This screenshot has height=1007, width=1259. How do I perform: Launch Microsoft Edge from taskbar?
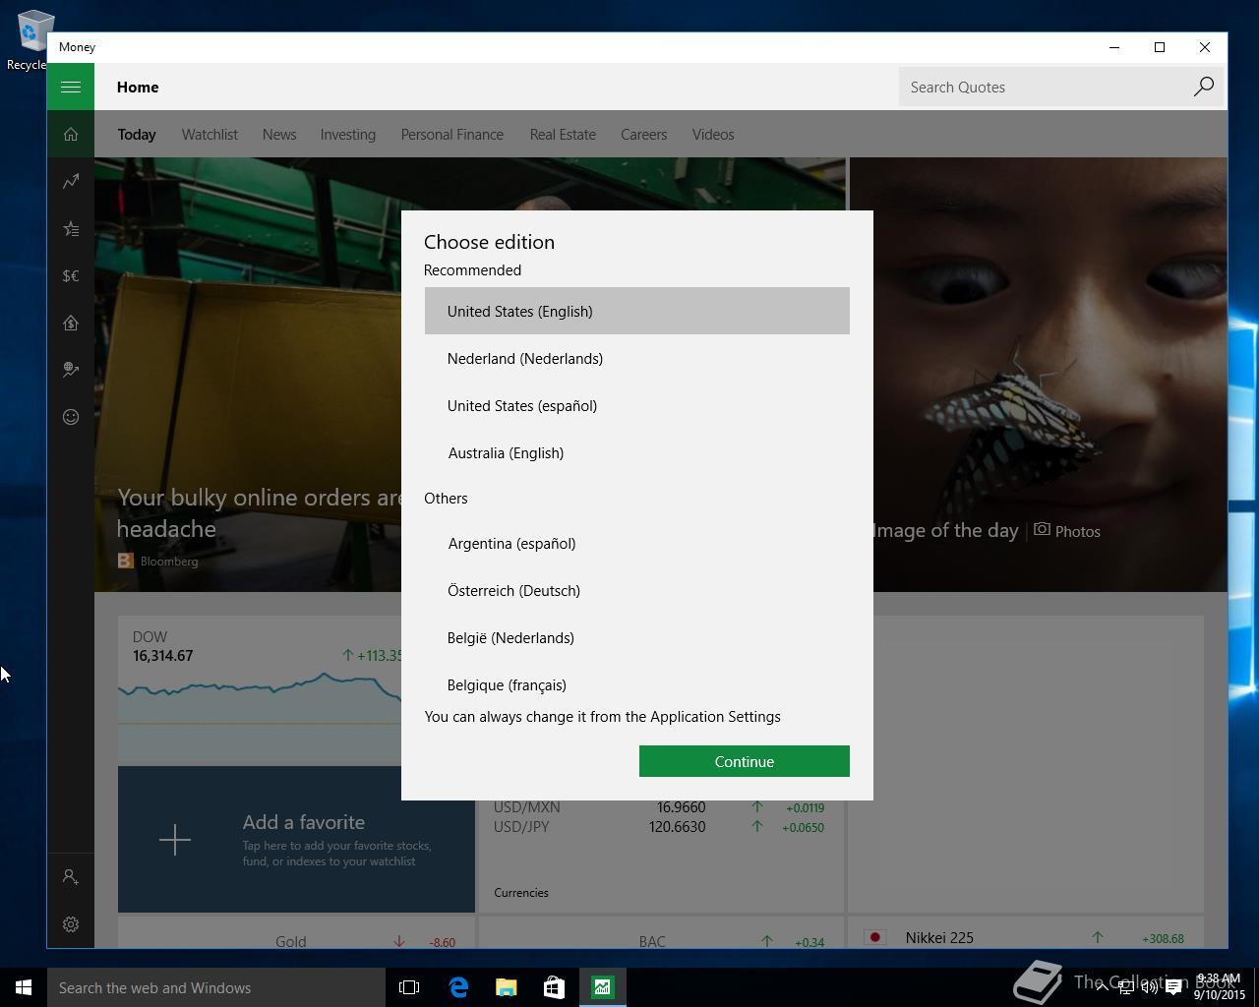tap(457, 987)
